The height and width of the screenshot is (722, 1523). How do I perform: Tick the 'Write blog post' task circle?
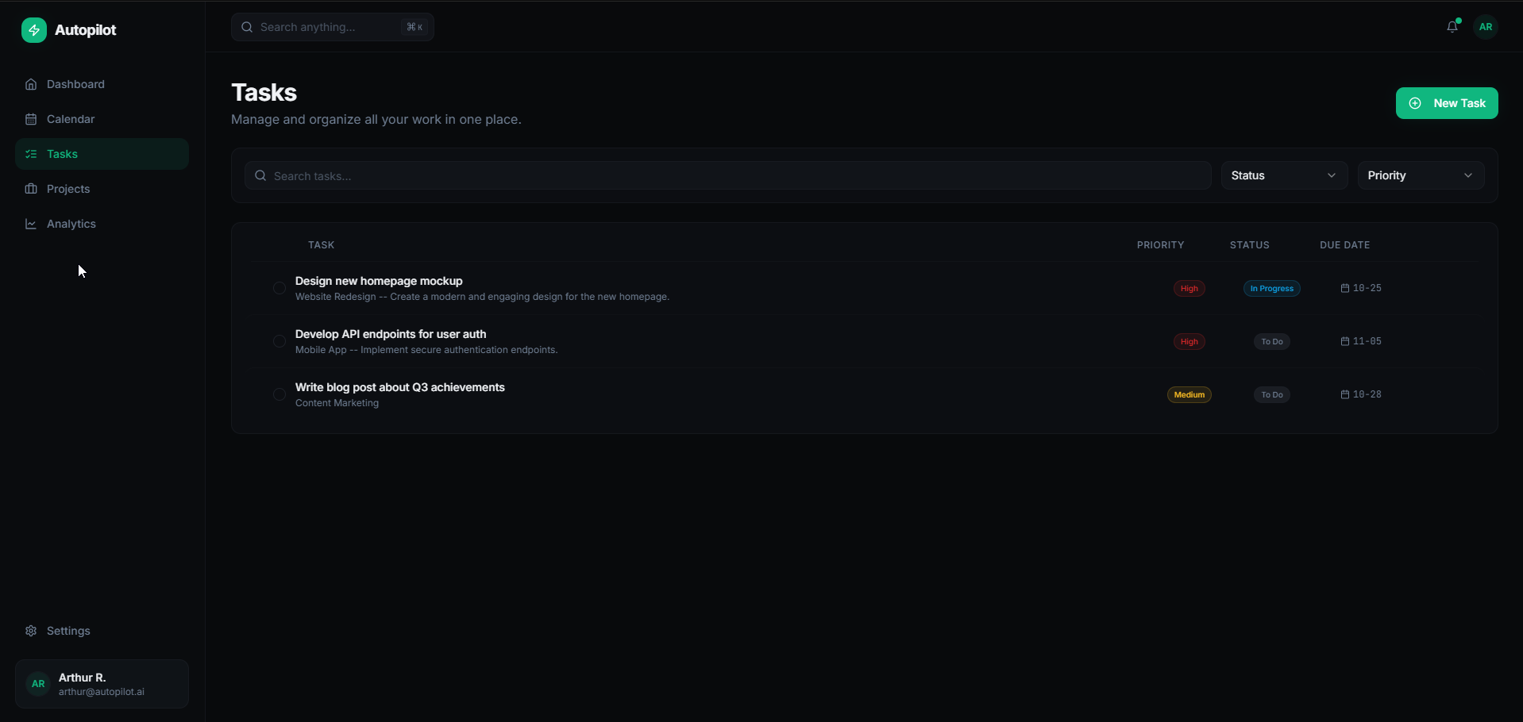coord(280,394)
